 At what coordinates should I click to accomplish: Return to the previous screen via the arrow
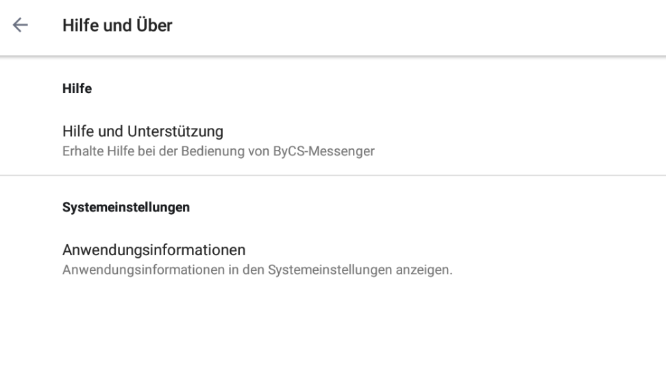(x=21, y=25)
